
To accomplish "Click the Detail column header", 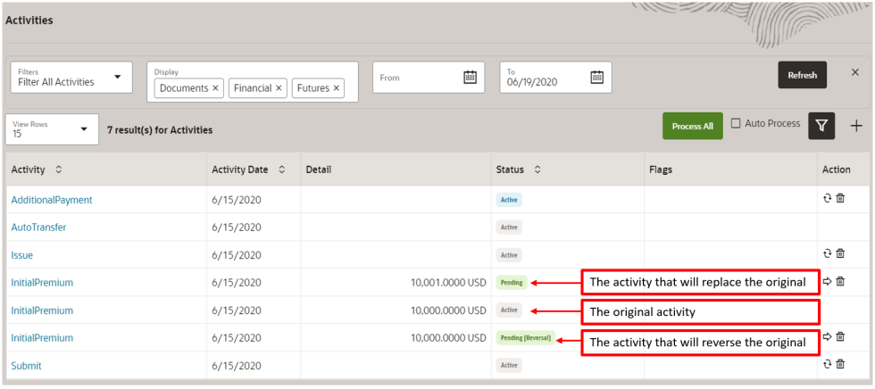I will [319, 170].
